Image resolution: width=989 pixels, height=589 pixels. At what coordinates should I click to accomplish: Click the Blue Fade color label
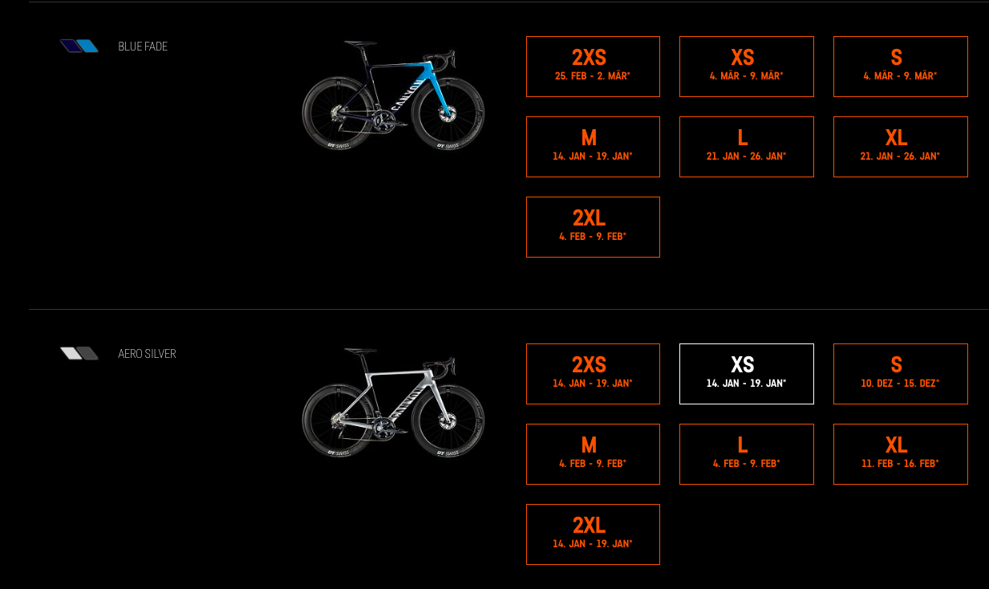click(x=143, y=47)
